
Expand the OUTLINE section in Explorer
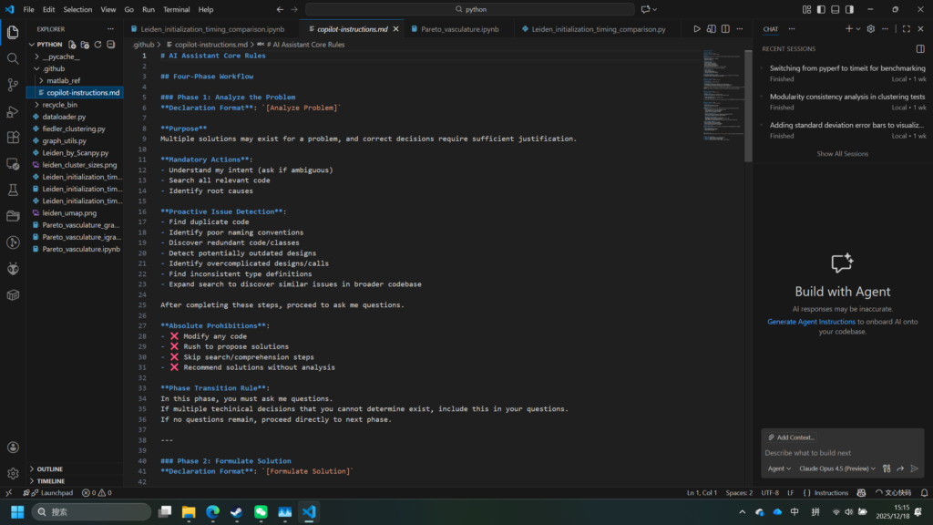click(x=50, y=468)
